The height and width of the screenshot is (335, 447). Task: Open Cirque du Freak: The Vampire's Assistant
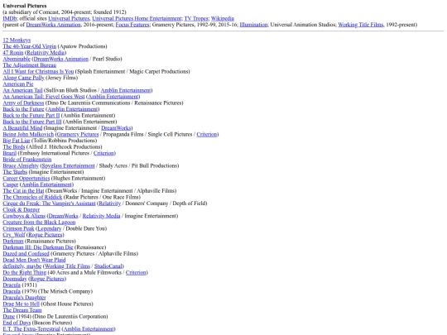click(49, 203)
